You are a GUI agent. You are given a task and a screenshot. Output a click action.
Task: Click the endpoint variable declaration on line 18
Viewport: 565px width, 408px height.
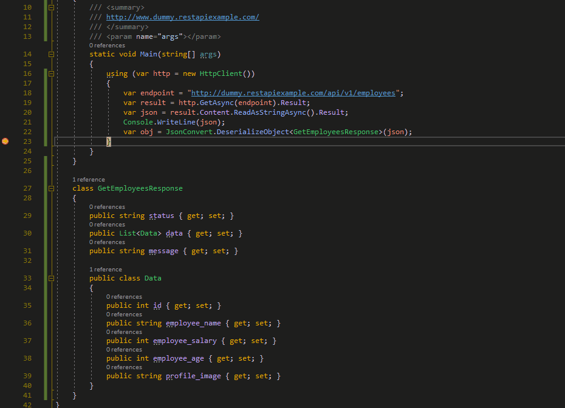click(157, 93)
